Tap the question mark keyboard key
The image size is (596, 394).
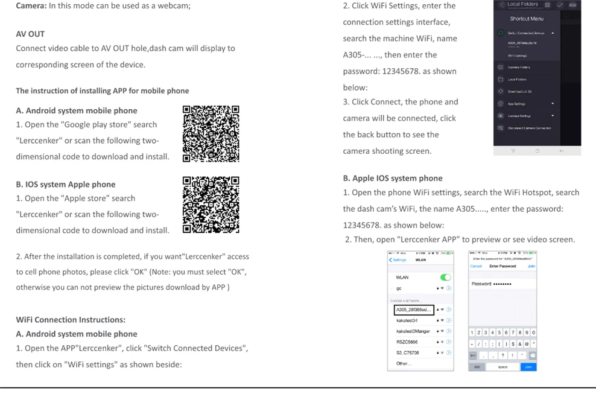[x=502, y=355]
